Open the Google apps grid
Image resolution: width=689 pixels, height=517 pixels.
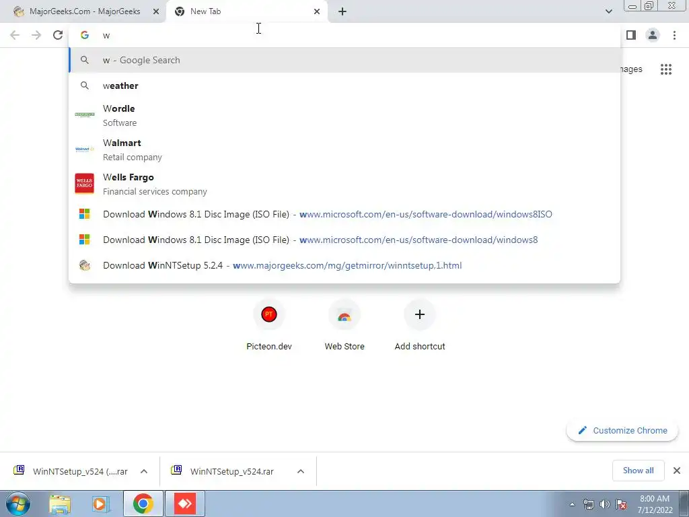(x=665, y=69)
